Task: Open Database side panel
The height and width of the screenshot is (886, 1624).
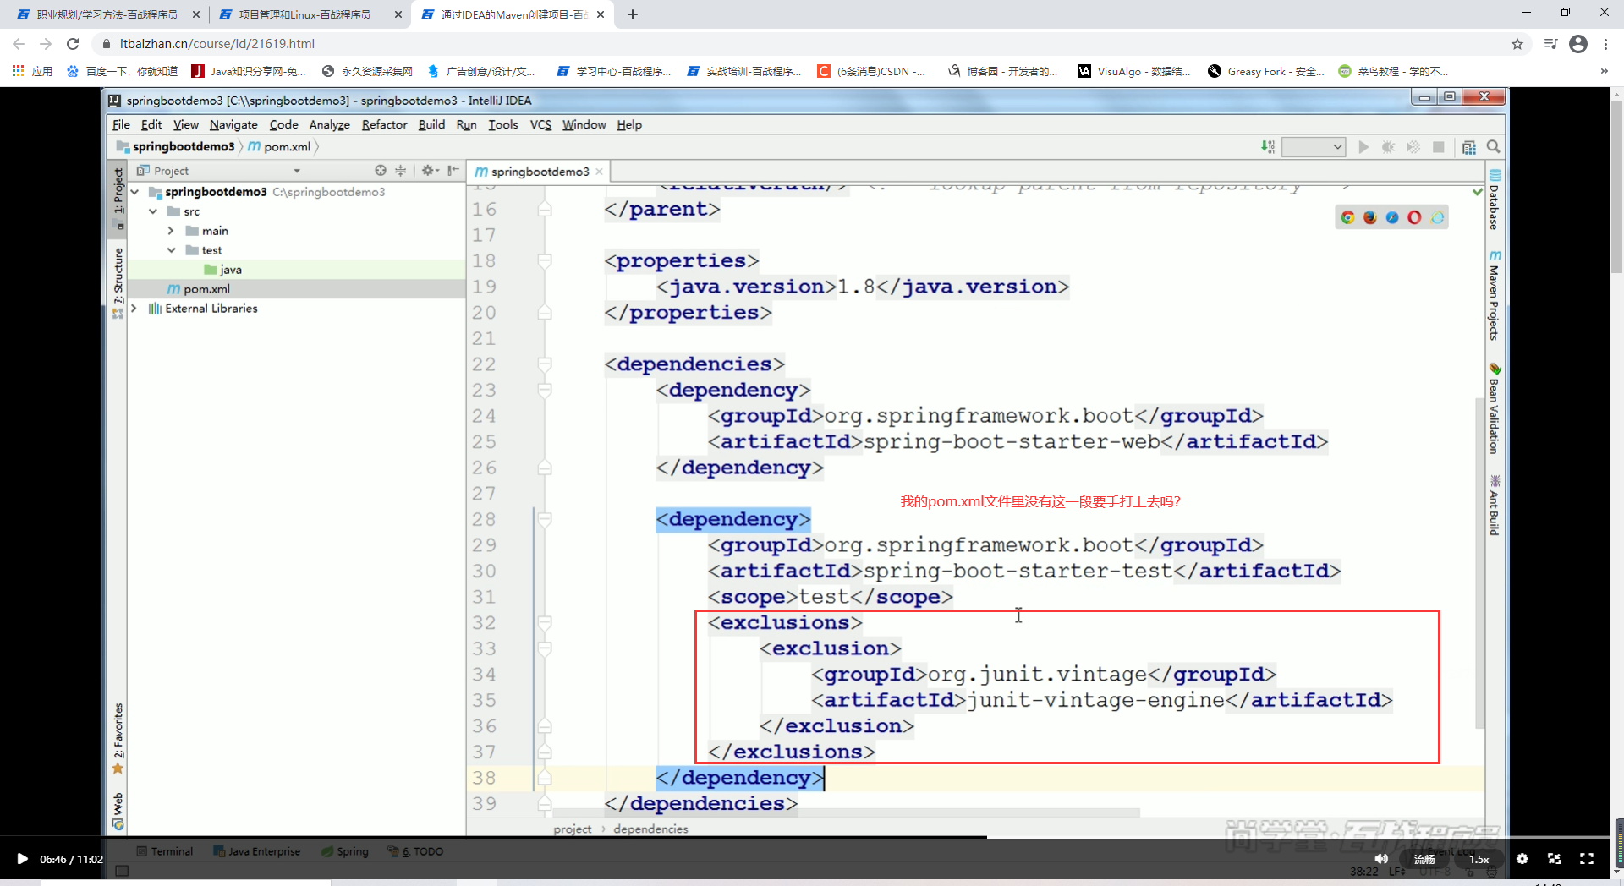Action: pyautogui.click(x=1495, y=200)
